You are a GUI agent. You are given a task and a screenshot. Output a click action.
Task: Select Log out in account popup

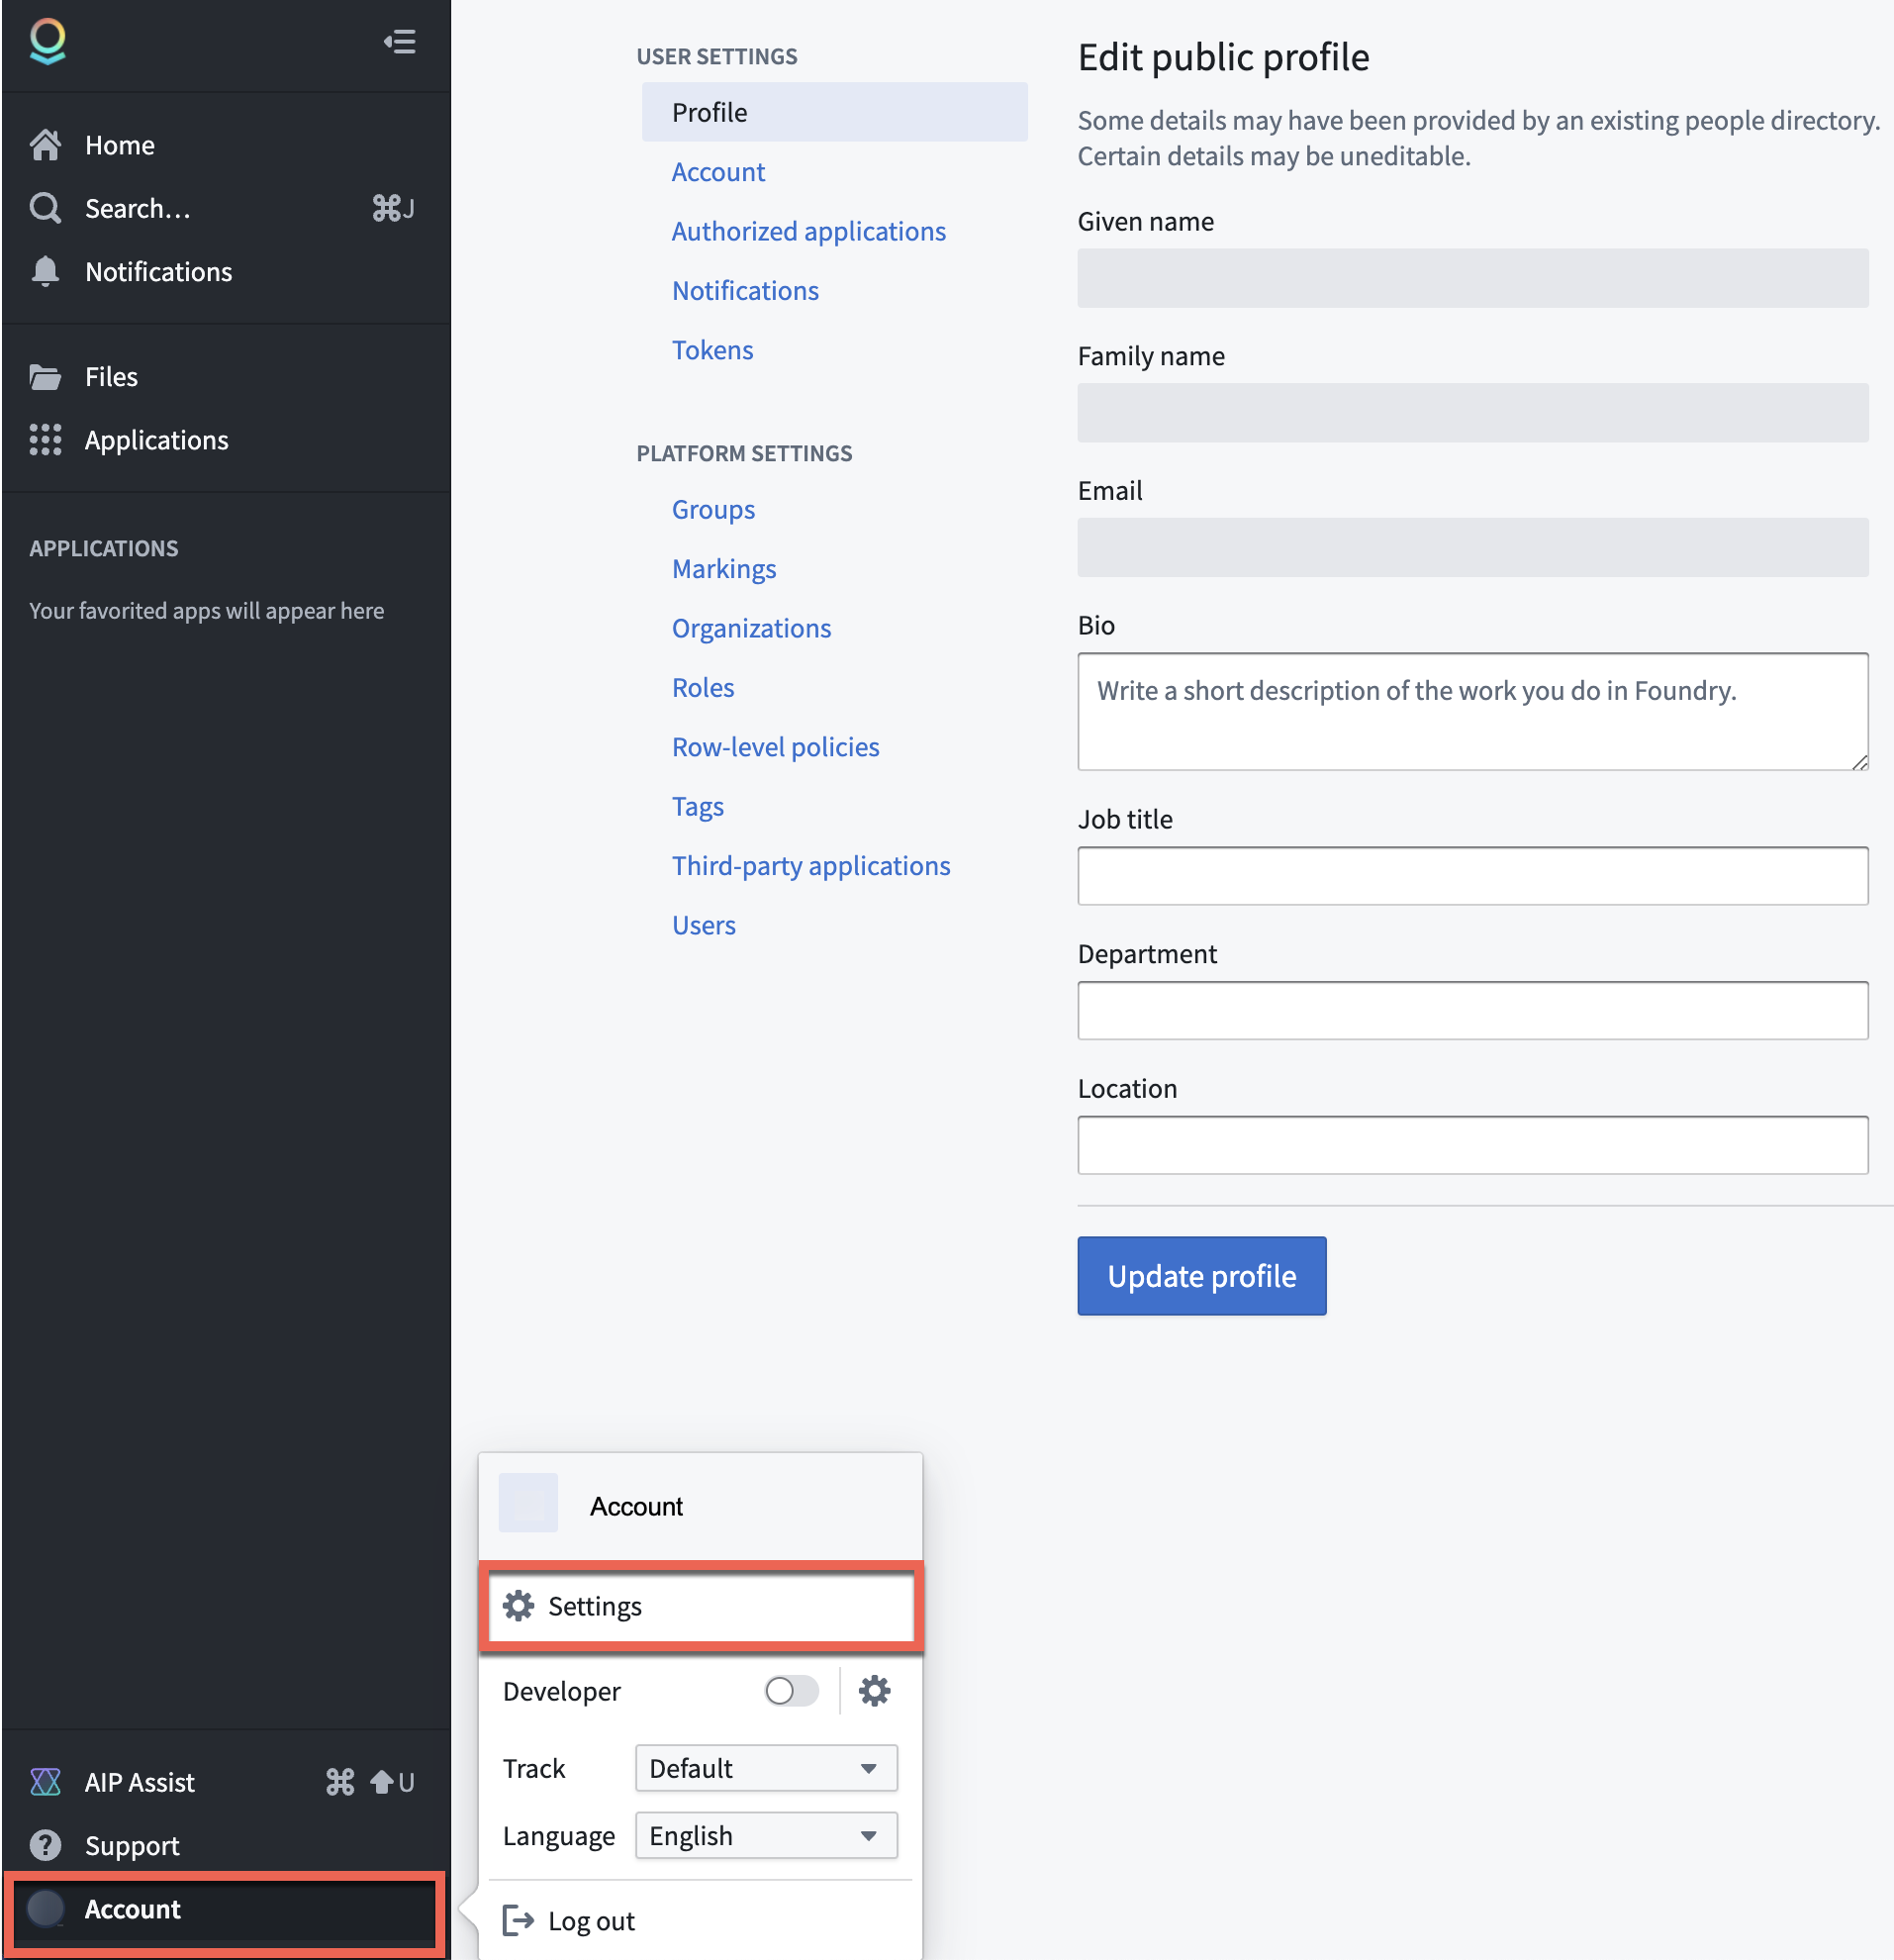tap(700, 1920)
